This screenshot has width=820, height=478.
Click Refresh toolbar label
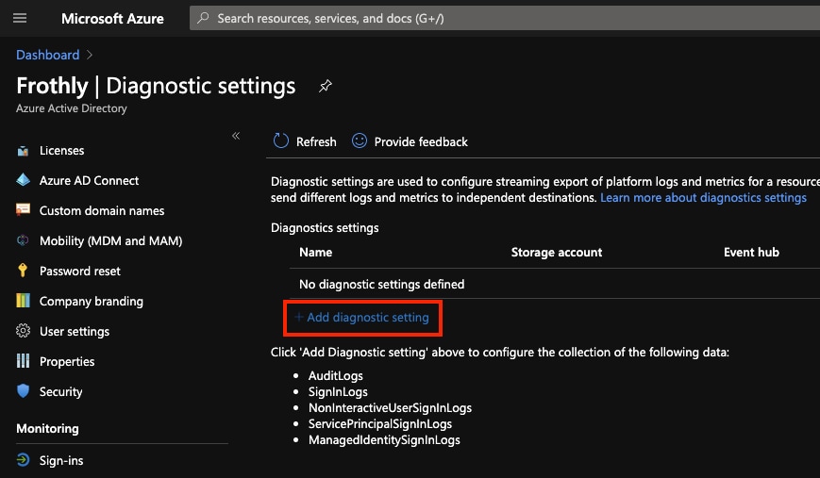(x=316, y=142)
